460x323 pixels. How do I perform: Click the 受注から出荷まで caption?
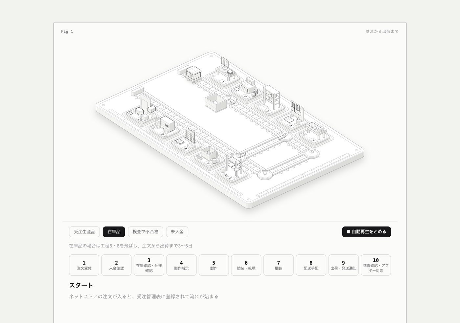coord(382,32)
